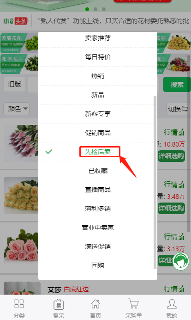View 行情 chart for first product
The height and width of the screenshot is (320, 191).
coord(174,132)
